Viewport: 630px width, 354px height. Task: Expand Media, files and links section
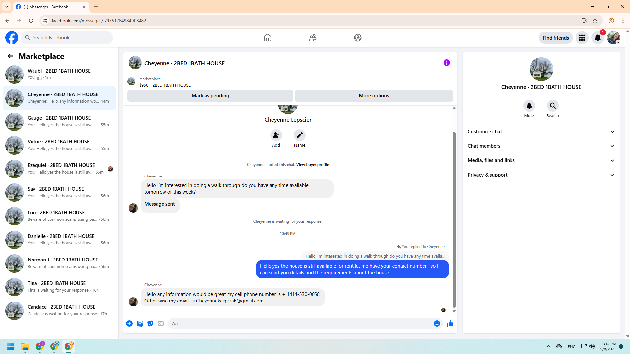[x=541, y=160]
